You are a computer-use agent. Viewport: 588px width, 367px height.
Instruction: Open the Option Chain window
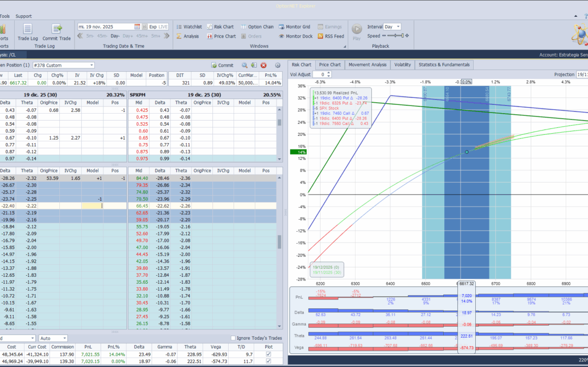[x=257, y=27]
